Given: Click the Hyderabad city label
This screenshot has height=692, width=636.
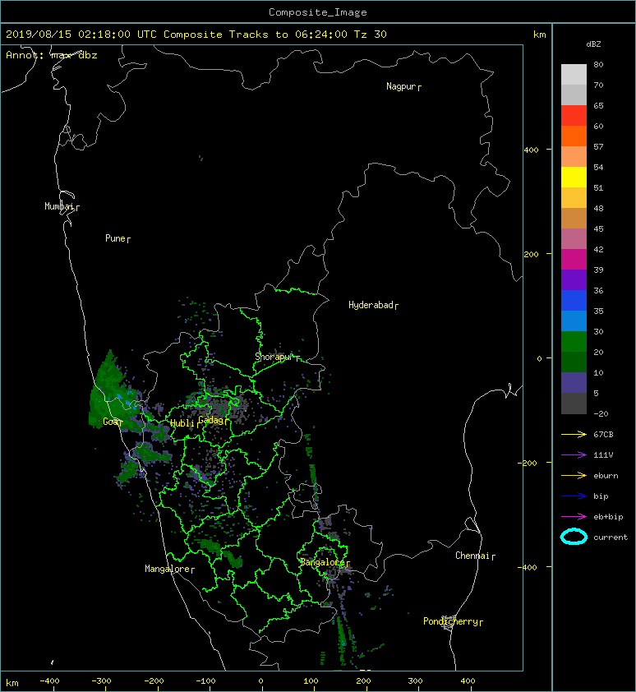Looking at the screenshot, I should (371, 305).
